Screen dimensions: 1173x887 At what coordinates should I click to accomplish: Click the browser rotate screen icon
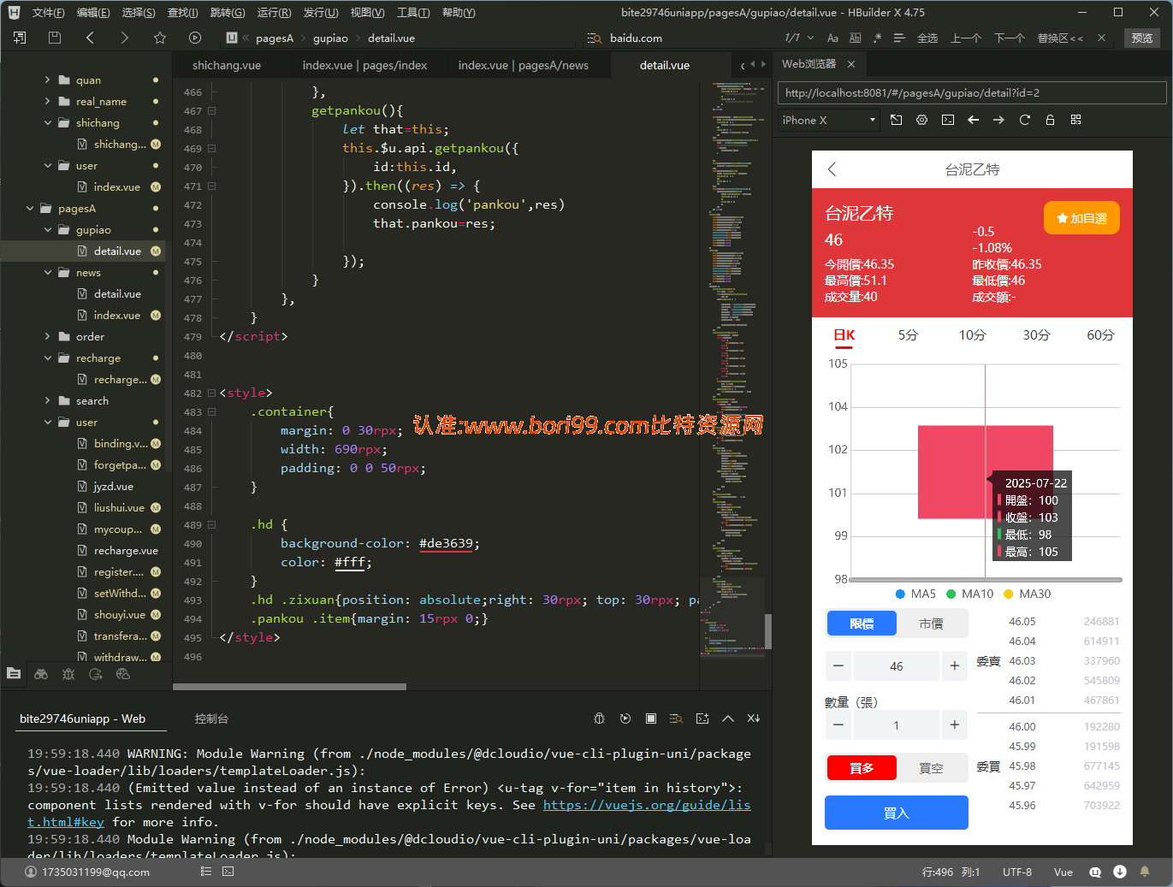click(896, 120)
